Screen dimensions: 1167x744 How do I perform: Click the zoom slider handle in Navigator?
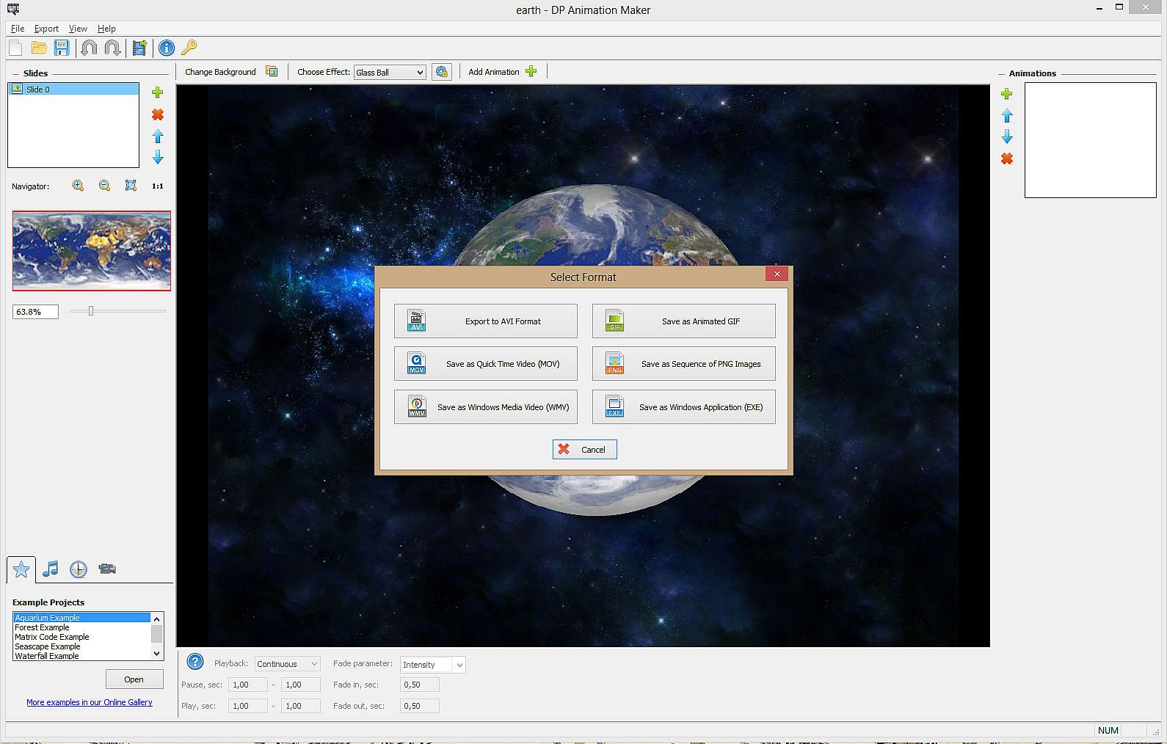91,311
